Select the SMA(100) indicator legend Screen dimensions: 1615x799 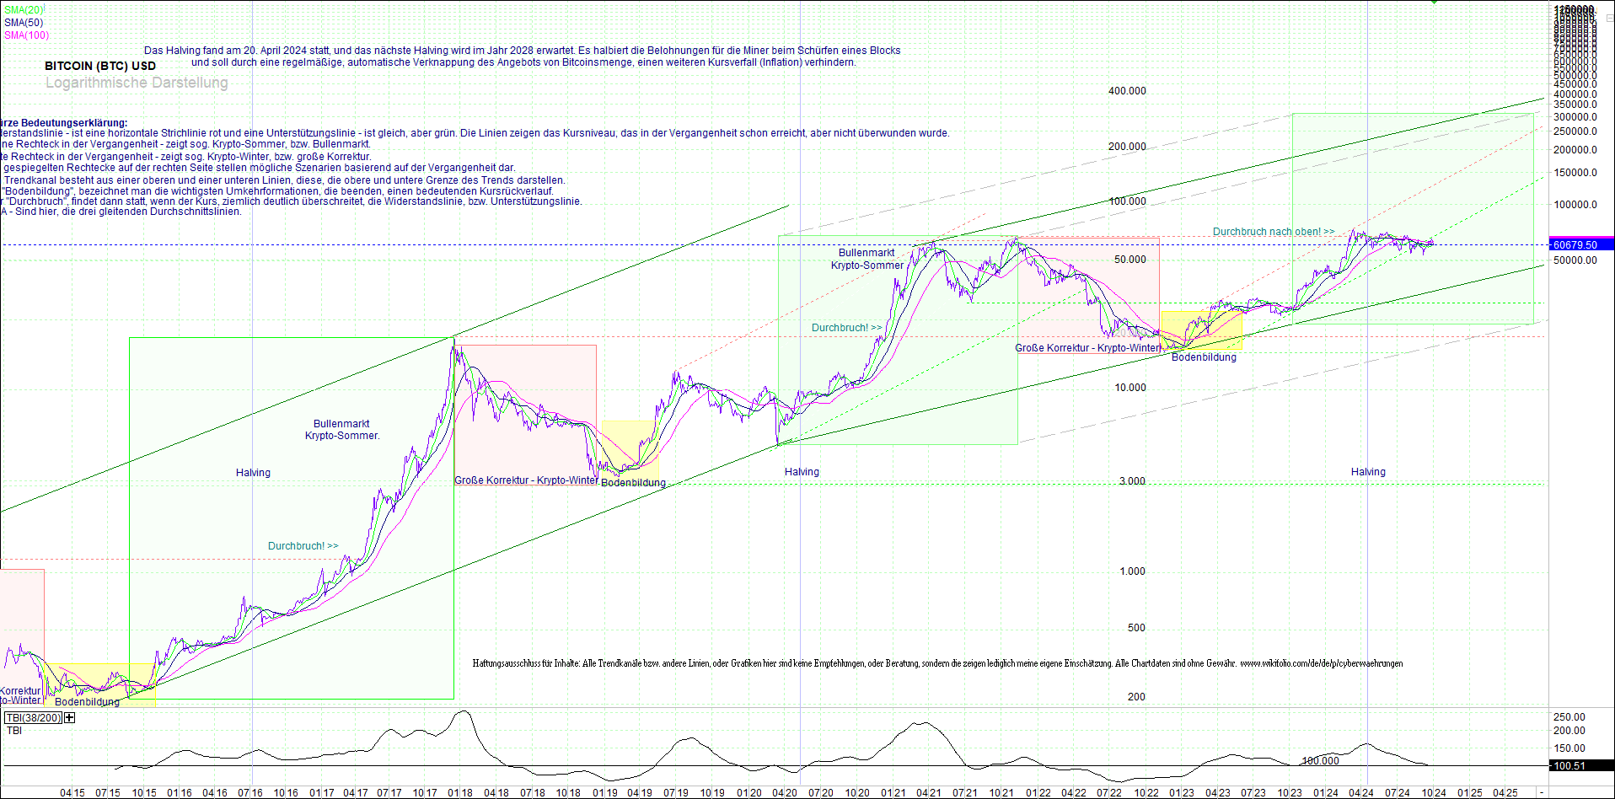(24, 35)
